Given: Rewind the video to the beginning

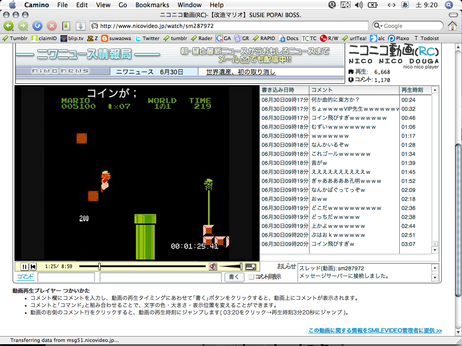Looking at the screenshot, I should coord(33,267).
